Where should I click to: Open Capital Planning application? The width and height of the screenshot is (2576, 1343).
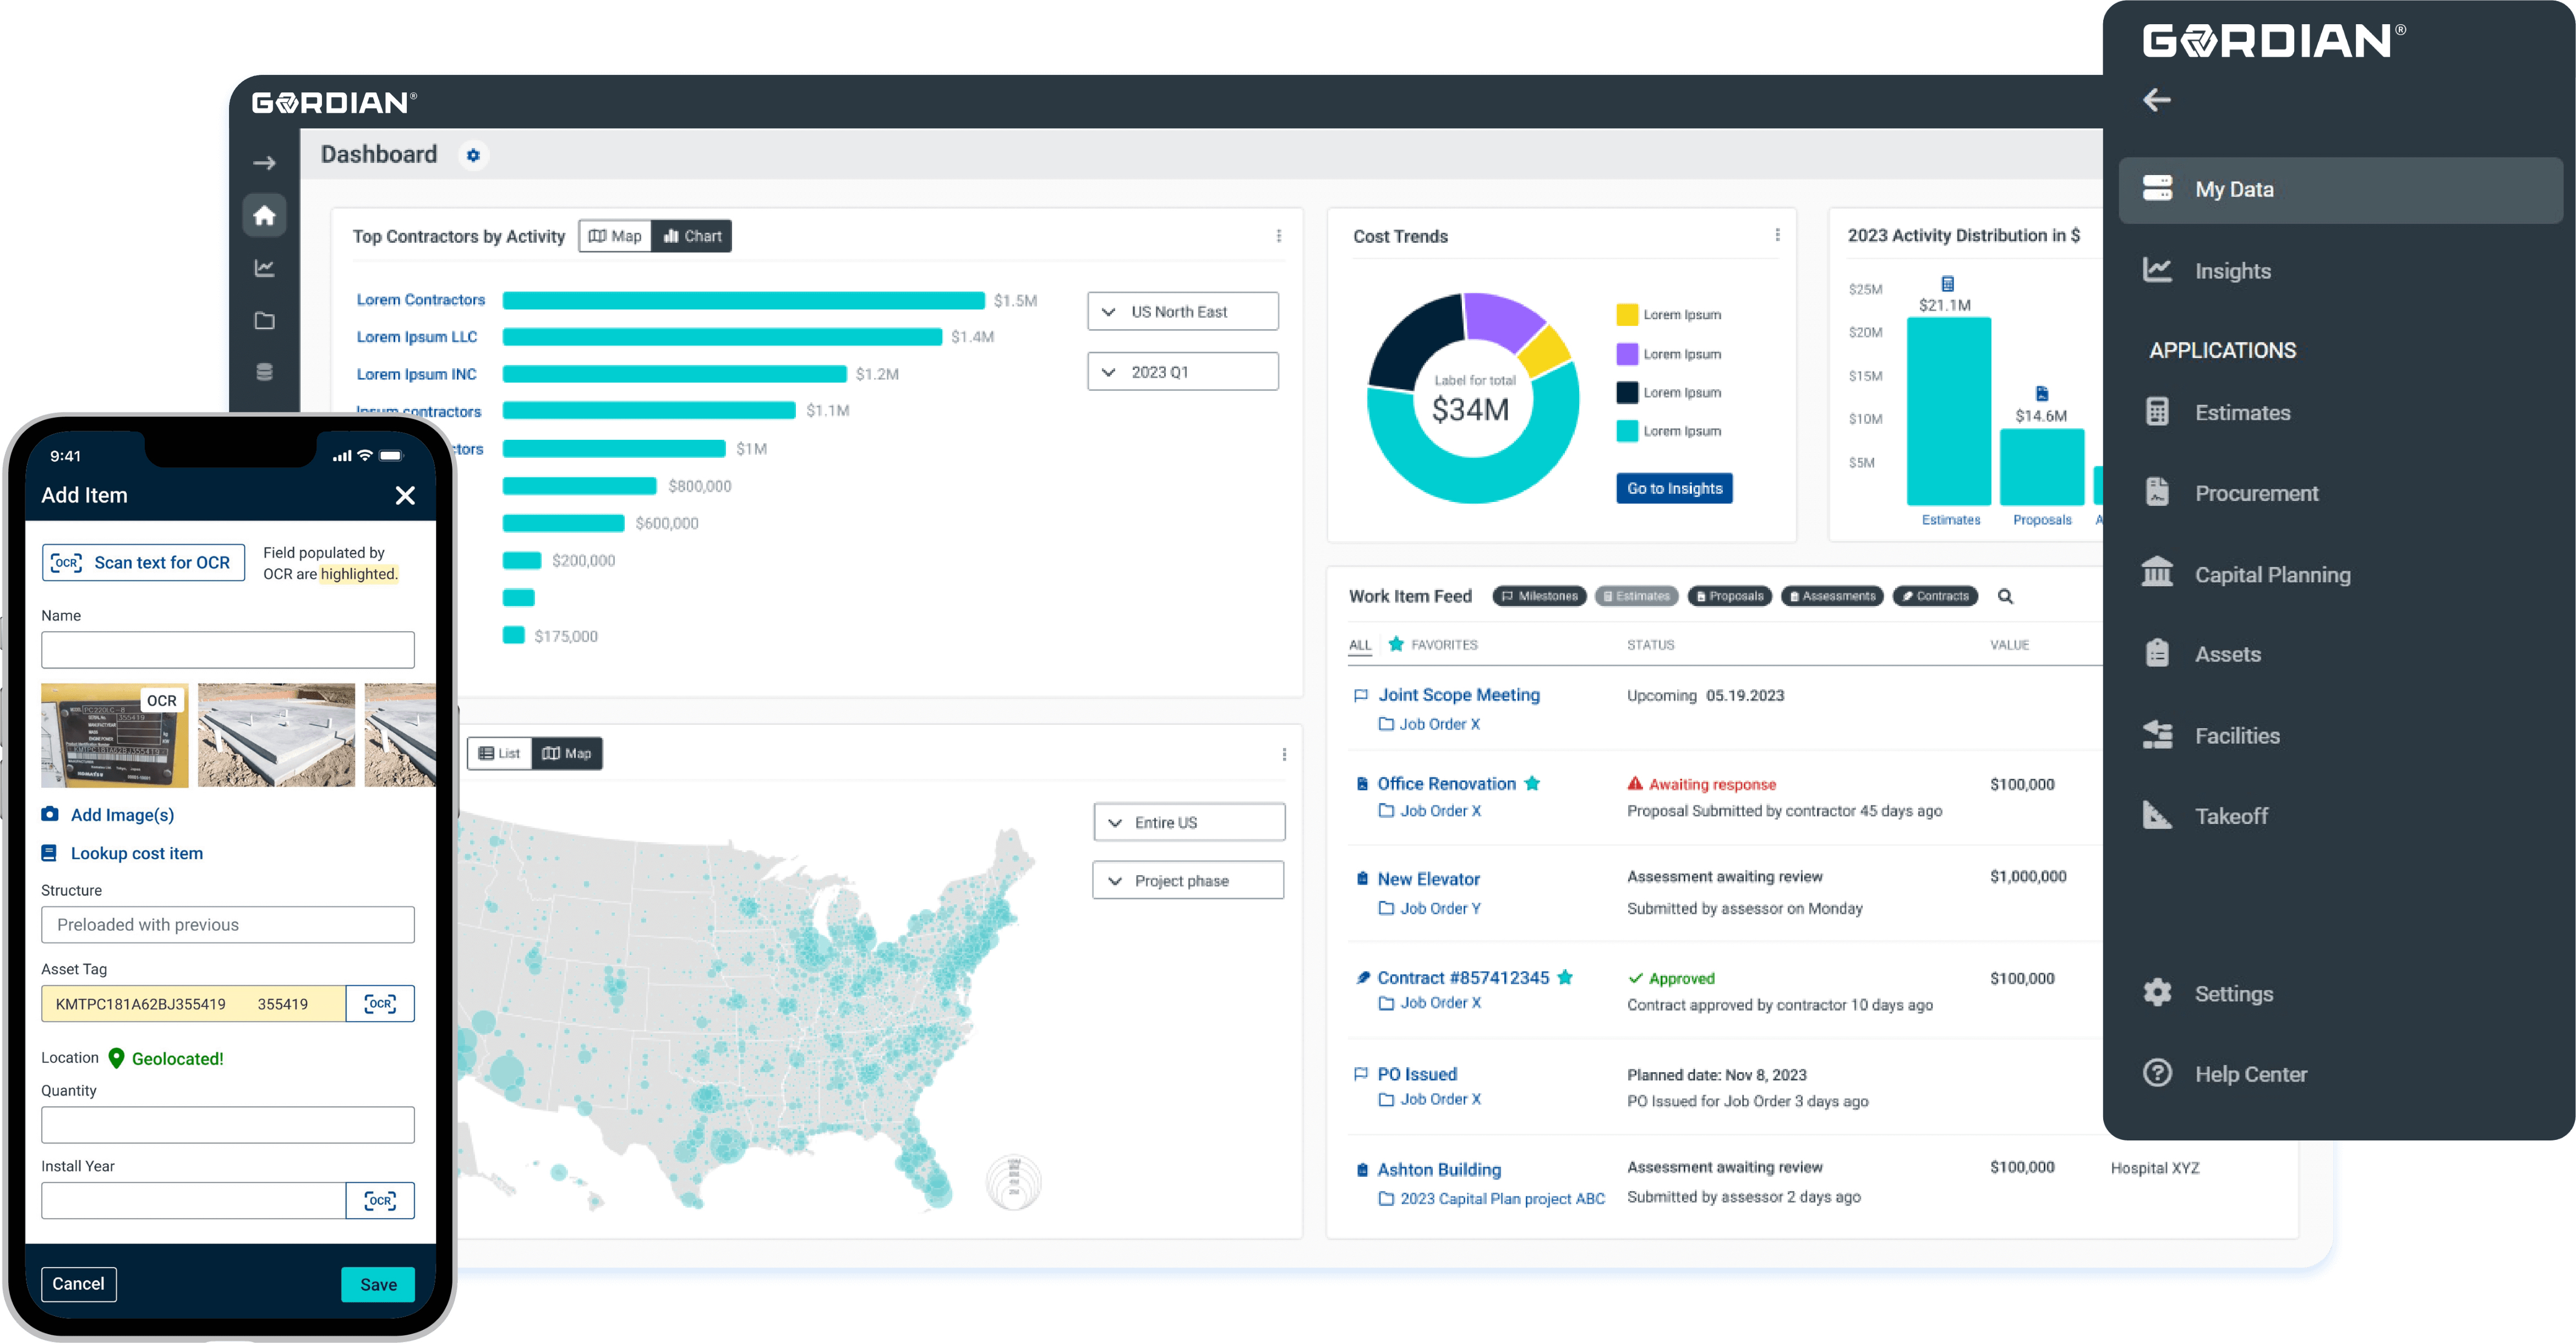point(2271,574)
